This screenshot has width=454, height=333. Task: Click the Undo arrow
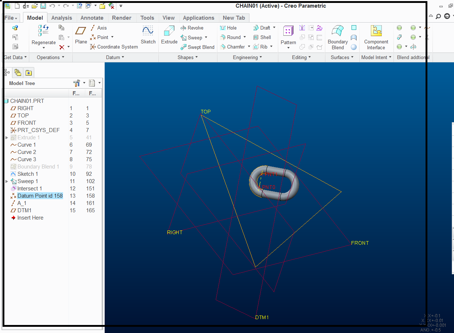[x=52, y=6]
